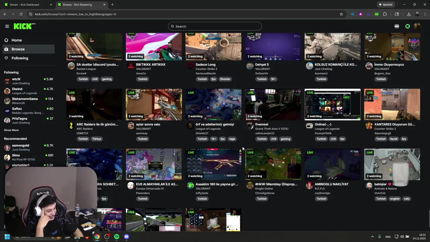The width and height of the screenshot is (430, 242).
Task: Open wtcN channel in Following list
Action: [x=29, y=81]
